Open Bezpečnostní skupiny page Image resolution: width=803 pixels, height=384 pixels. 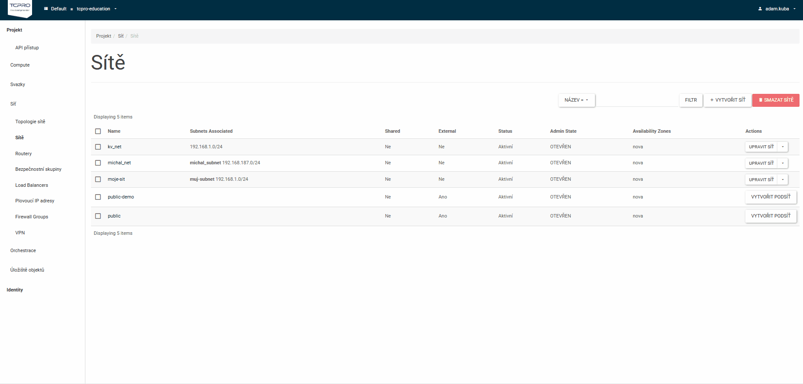click(x=38, y=169)
